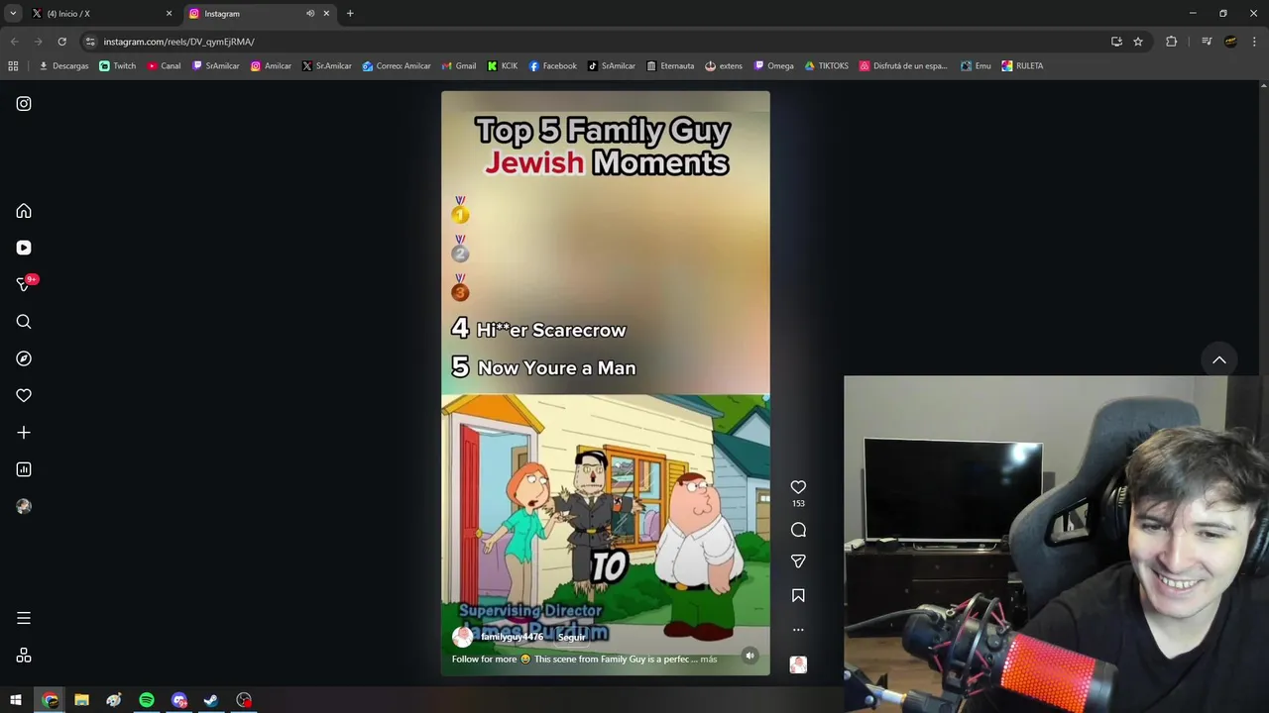Open Windows Start menu
1269x713 pixels.
pos(16,700)
